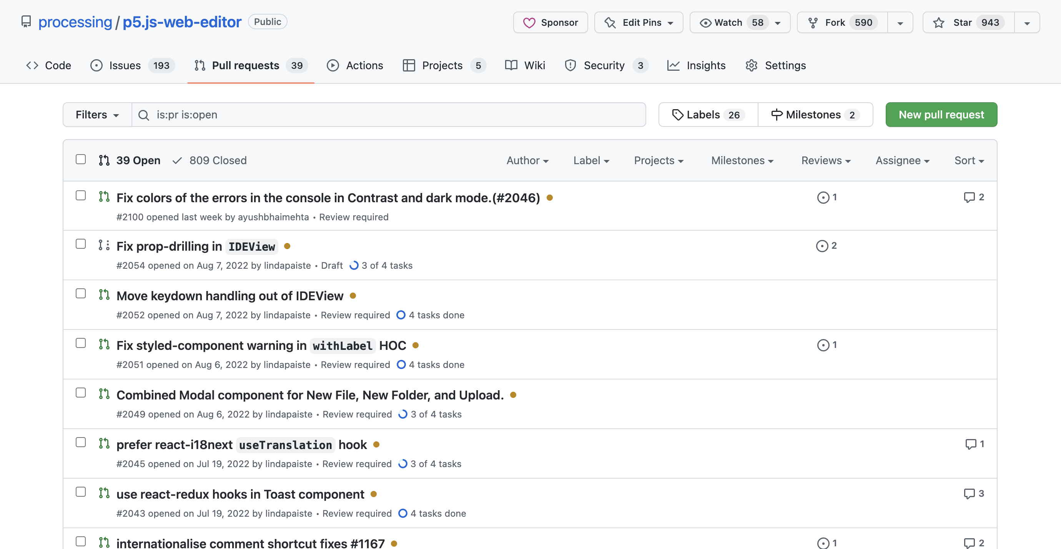Click linked issues icon on Fix prop-drilling row
The height and width of the screenshot is (549, 1061).
822,246
